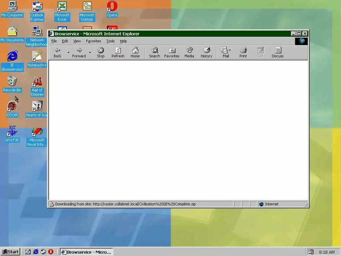This screenshot has height=256, width=341.
Task: Select the Network Neighborhood desktop icon
Action: click(x=37, y=36)
